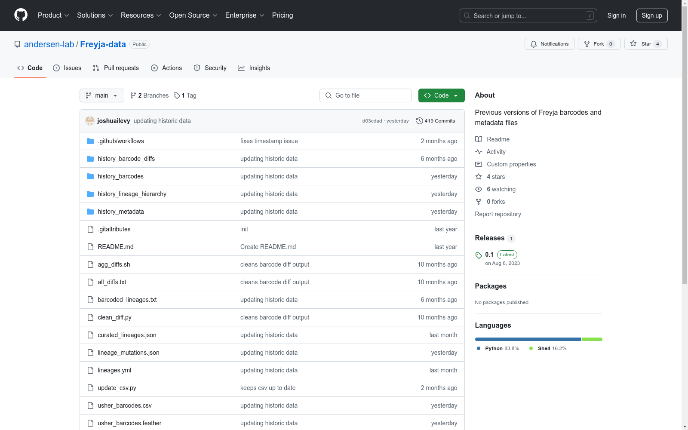This screenshot has width=688, height=430.
Task: Click the star icon in Star button
Action: pos(633,43)
